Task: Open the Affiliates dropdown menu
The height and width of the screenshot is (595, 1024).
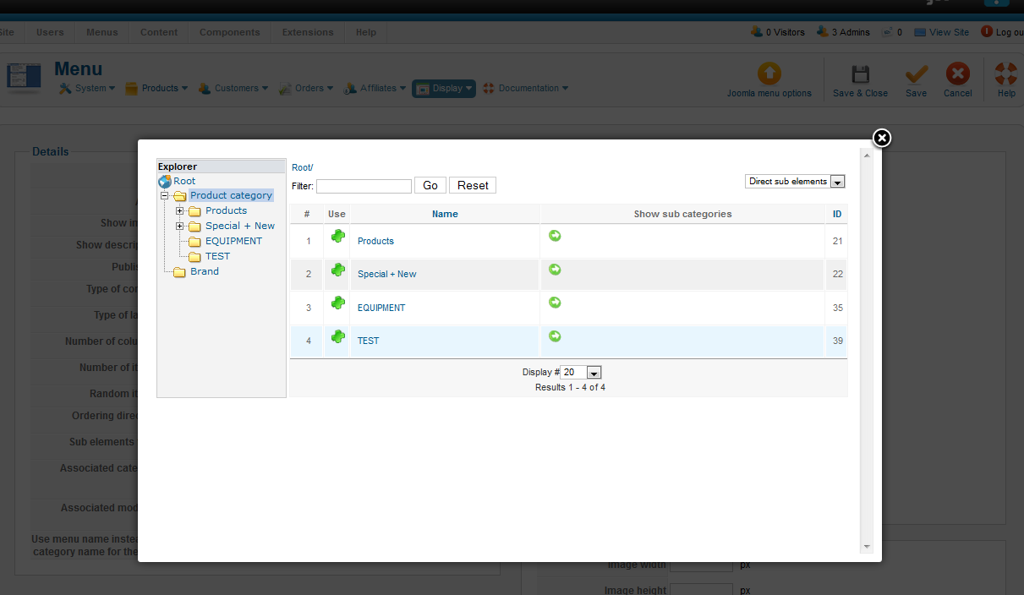Action: point(375,88)
